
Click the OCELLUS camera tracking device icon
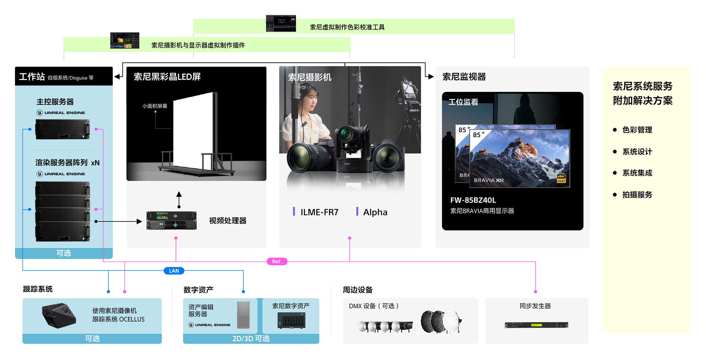pos(59,315)
